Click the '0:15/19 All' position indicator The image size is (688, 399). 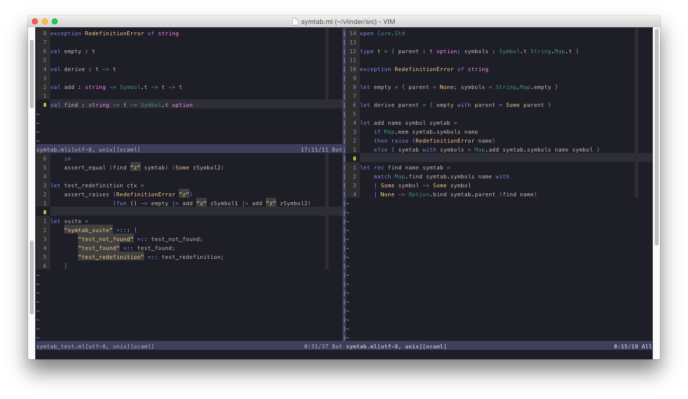tap(633, 346)
